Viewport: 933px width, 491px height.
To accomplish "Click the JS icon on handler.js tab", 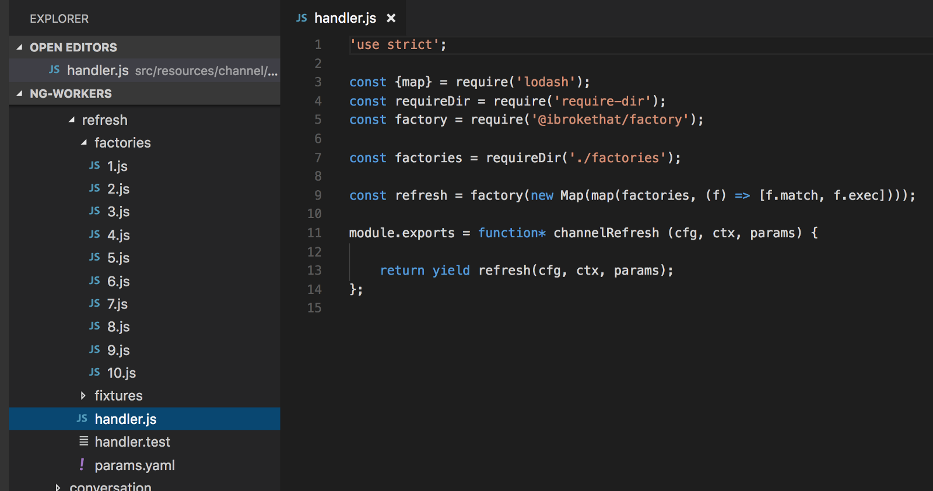I will pyautogui.click(x=301, y=18).
